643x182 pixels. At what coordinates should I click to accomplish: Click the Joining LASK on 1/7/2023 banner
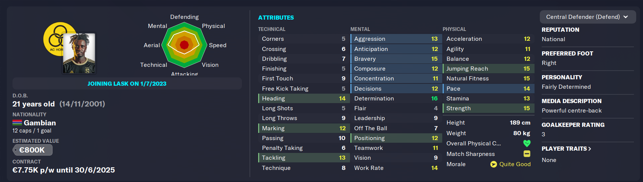pyautogui.click(x=127, y=83)
